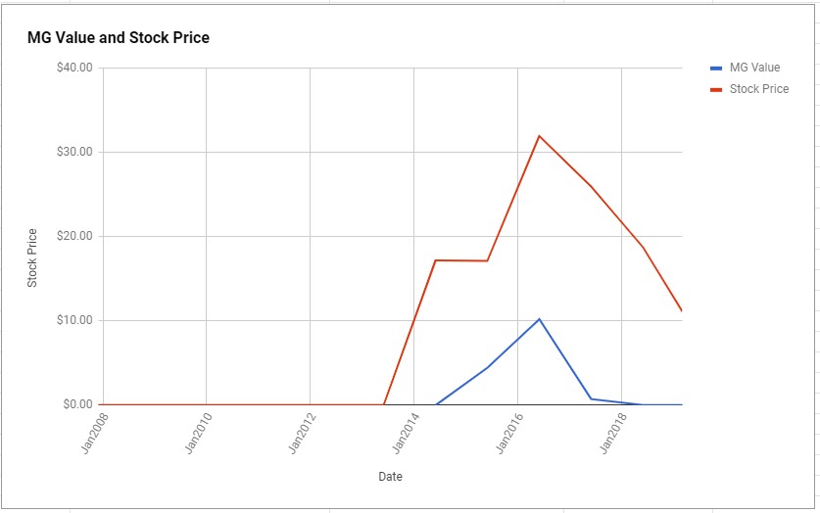The height and width of the screenshot is (513, 820).
Task: Click the Jan2008 date label
Action: 95,433
